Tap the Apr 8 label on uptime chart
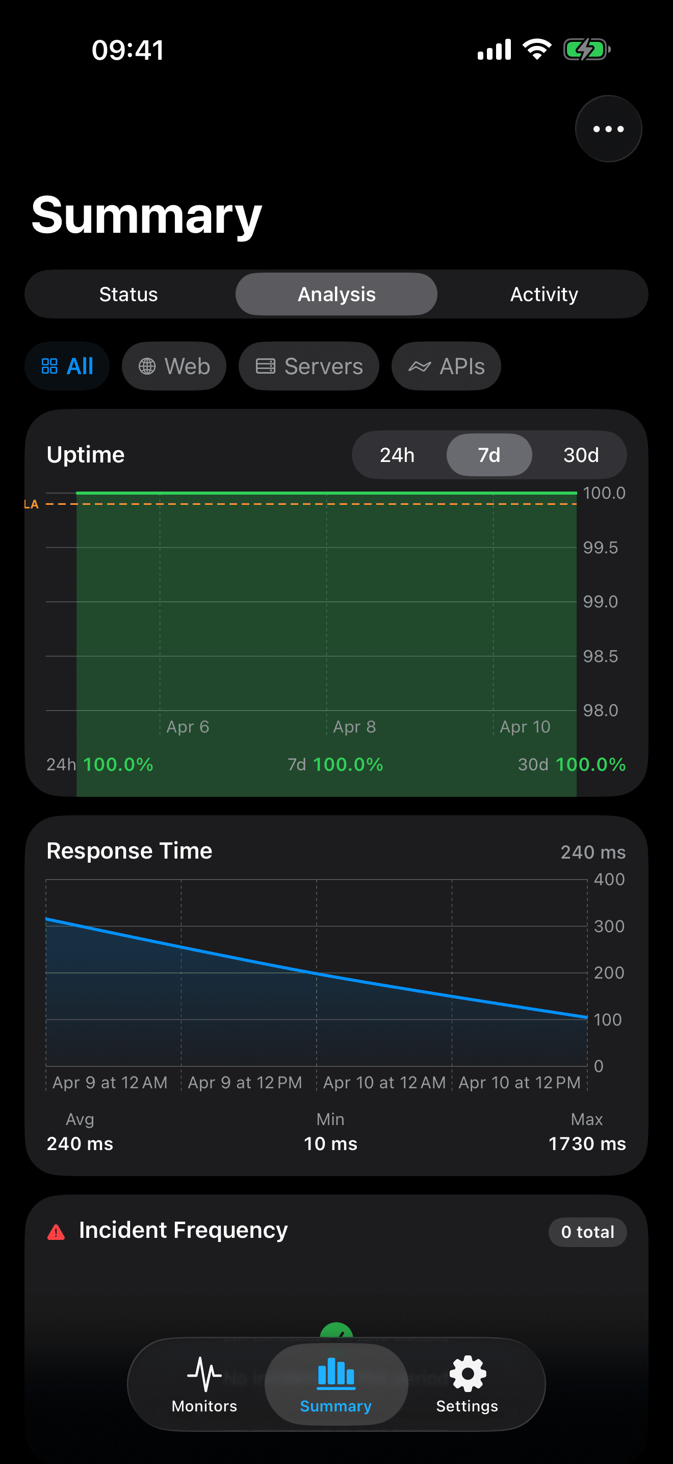 point(354,726)
